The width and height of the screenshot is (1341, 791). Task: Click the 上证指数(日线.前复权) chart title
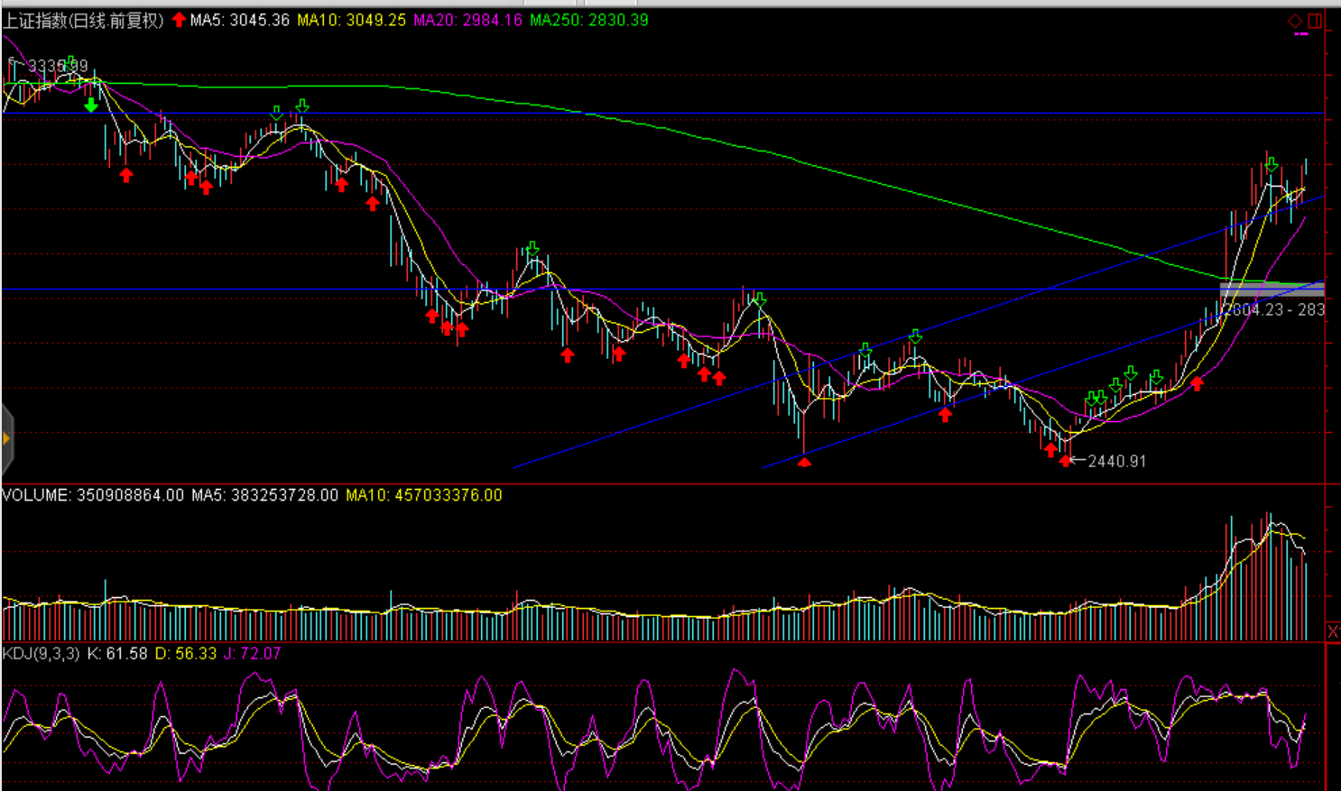click(83, 20)
